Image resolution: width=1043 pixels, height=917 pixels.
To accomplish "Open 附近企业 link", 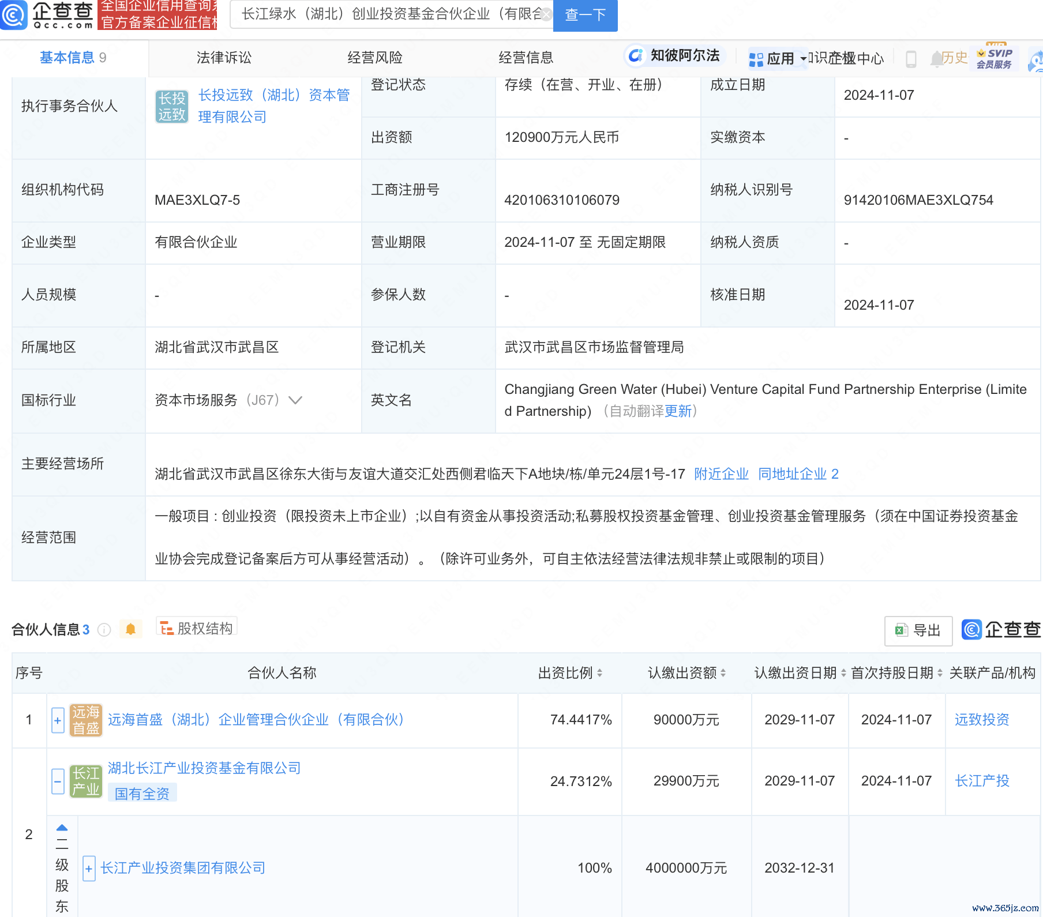I will pyautogui.click(x=721, y=474).
